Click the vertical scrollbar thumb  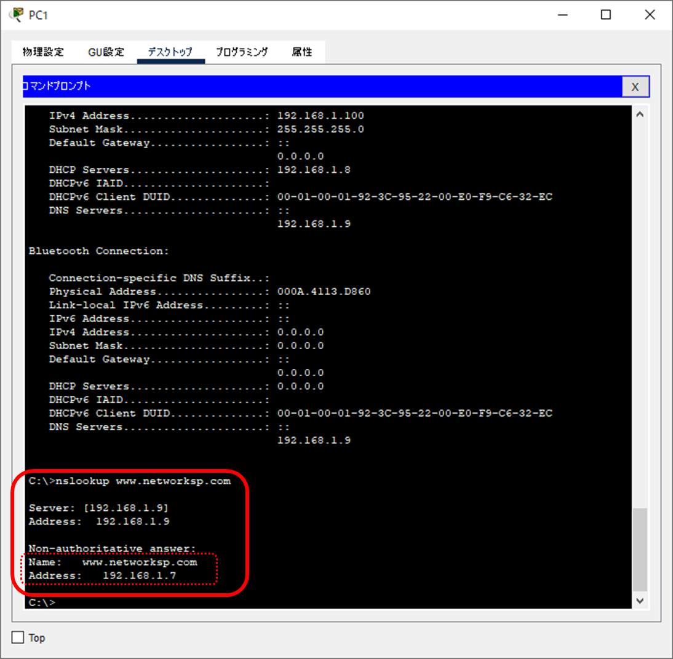pos(640,550)
